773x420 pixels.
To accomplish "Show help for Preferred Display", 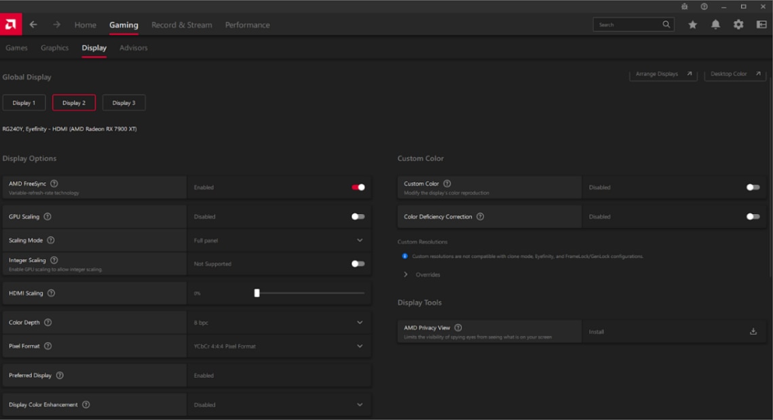I will [60, 375].
